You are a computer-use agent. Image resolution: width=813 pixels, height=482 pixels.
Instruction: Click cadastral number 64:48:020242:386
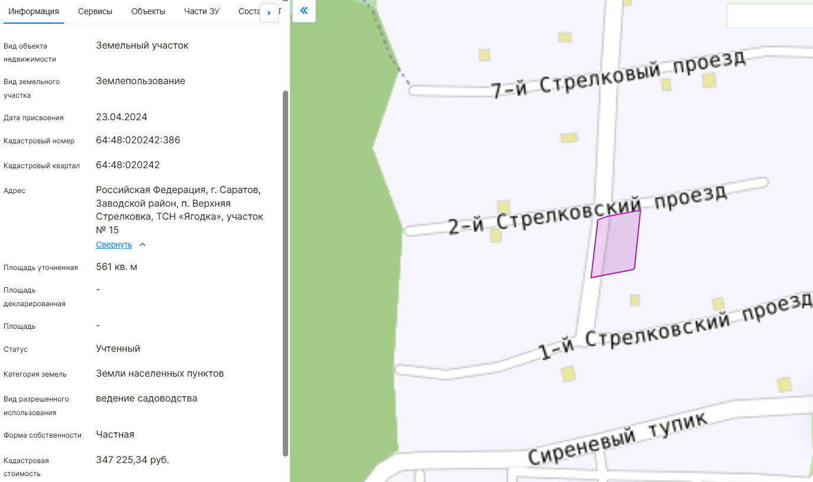click(138, 140)
